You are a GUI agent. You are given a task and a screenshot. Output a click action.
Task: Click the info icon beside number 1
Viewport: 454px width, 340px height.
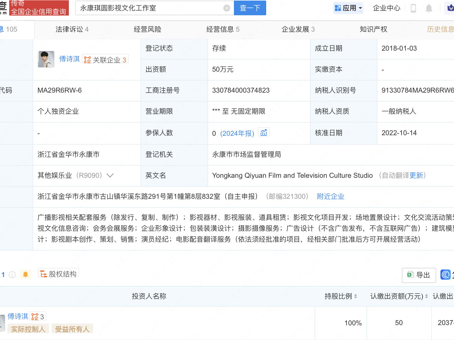tap(12, 275)
